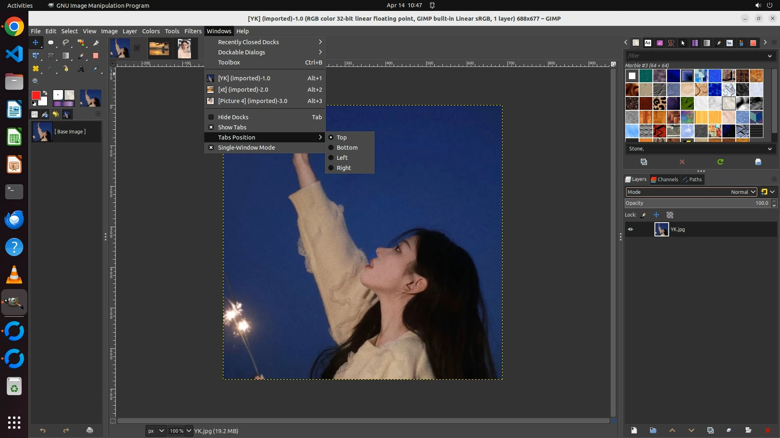Toggle Single-Window Mode checkbox

click(246, 148)
